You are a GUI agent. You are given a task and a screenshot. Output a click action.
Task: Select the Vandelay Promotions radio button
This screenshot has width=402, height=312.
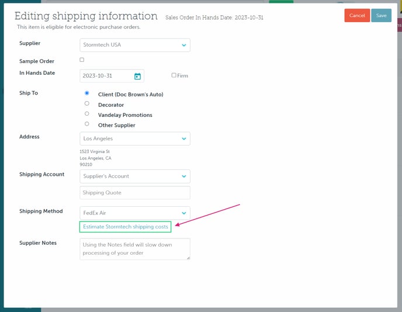pyautogui.click(x=87, y=114)
